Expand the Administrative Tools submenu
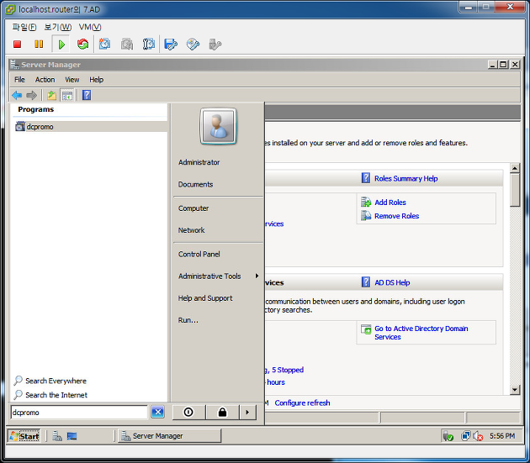The image size is (530, 463). [219, 276]
